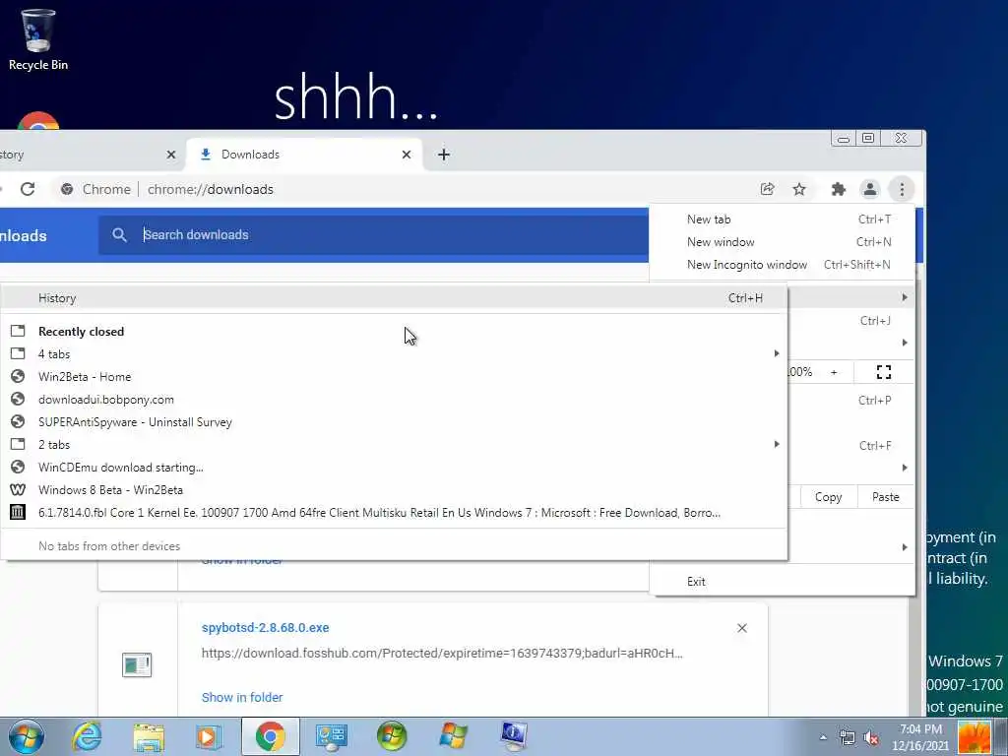Zoom in with the plus button
The width and height of the screenshot is (1008, 756).
pyautogui.click(x=834, y=371)
